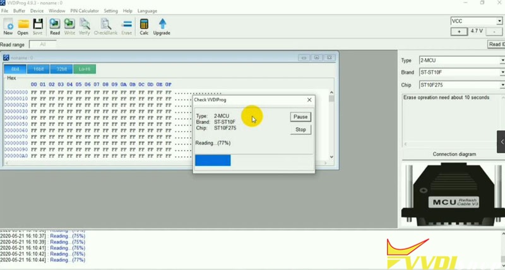
Task: Click the Upgrade arrow icon
Action: click(x=162, y=27)
